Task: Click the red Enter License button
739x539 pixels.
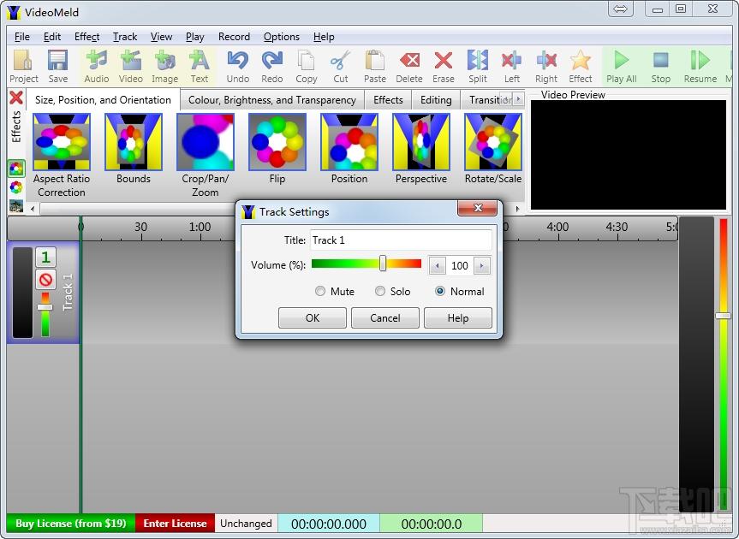Action: coord(175,524)
